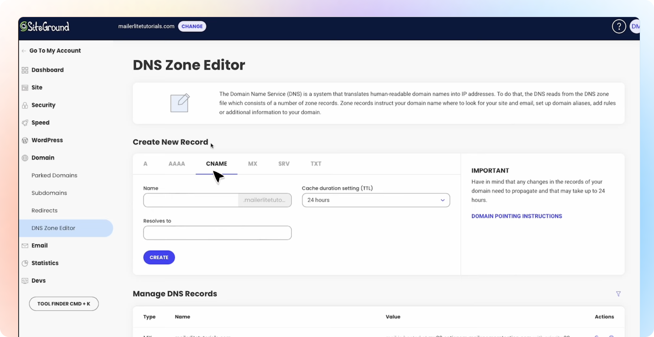Image resolution: width=654 pixels, height=337 pixels.
Task: Click the mailerlitetutorials.com domain text in header
Action: point(146,26)
